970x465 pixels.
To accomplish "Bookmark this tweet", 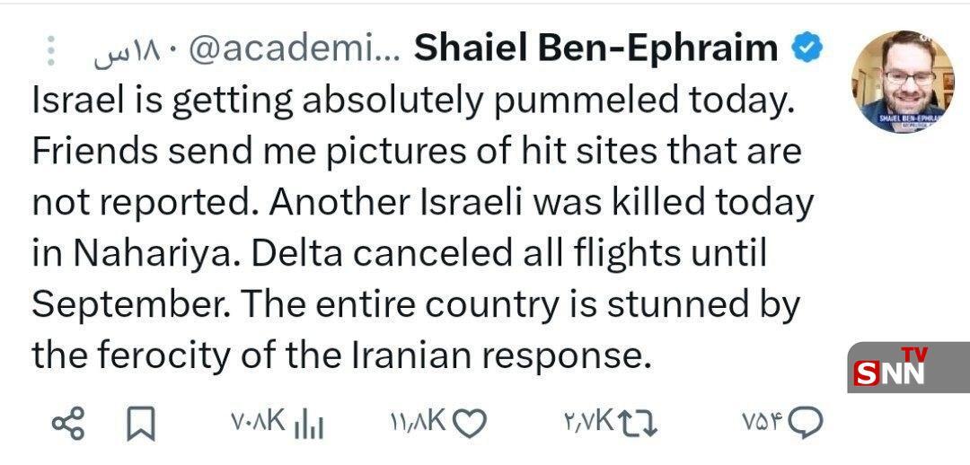I will [141, 423].
